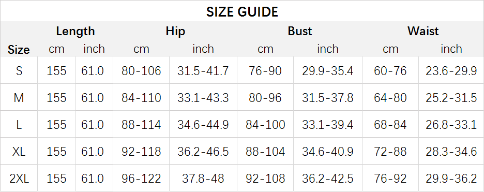Click waist inch cell 29.9-36.2
Image resolution: width=484 pixels, height=192 pixels.
coord(451,179)
